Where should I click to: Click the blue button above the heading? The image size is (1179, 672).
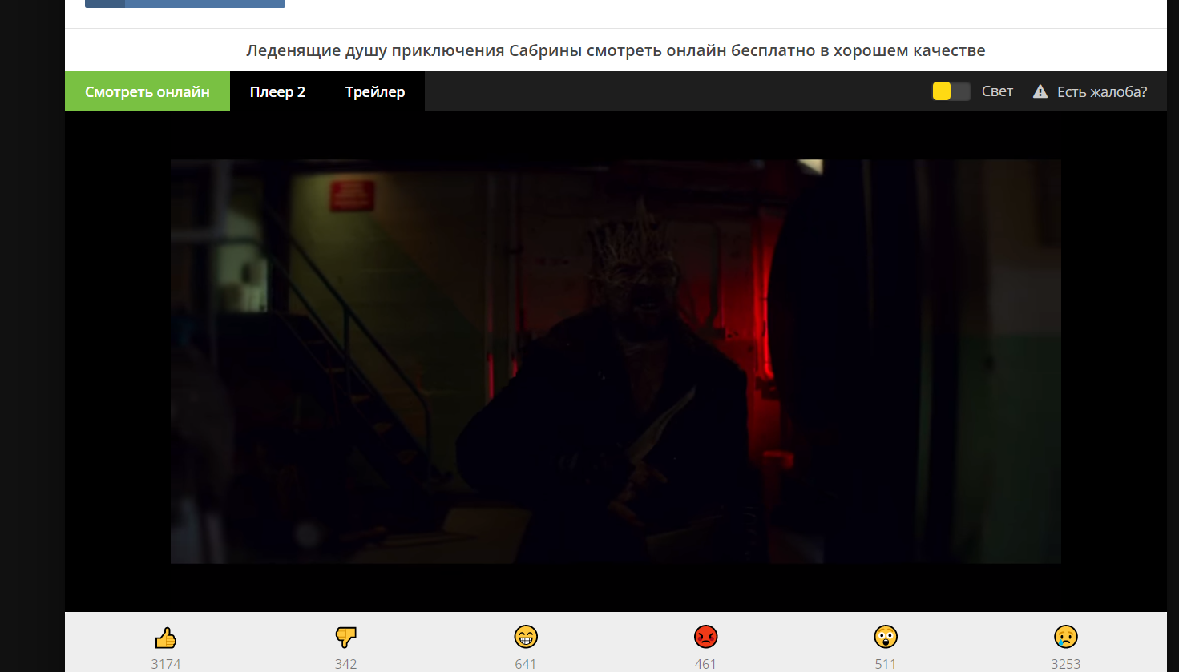coord(185,3)
